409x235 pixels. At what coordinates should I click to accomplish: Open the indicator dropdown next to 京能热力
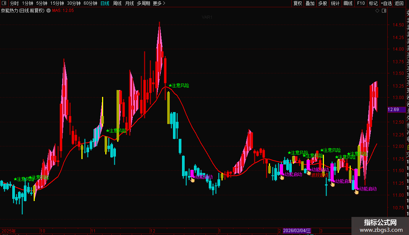click(x=49, y=10)
